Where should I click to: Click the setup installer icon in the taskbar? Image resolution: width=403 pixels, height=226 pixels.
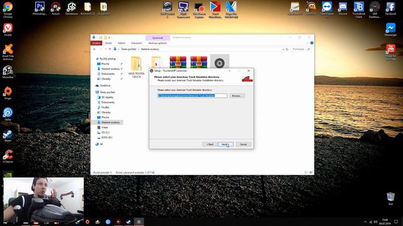pyautogui.click(x=139, y=222)
